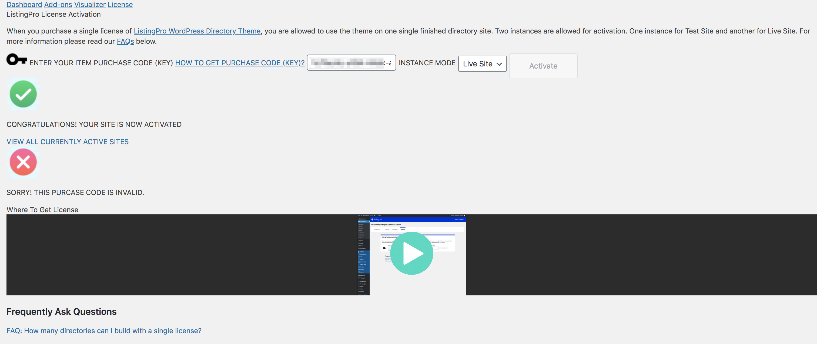Go to the License tab
The height and width of the screenshot is (344, 817).
click(120, 4)
